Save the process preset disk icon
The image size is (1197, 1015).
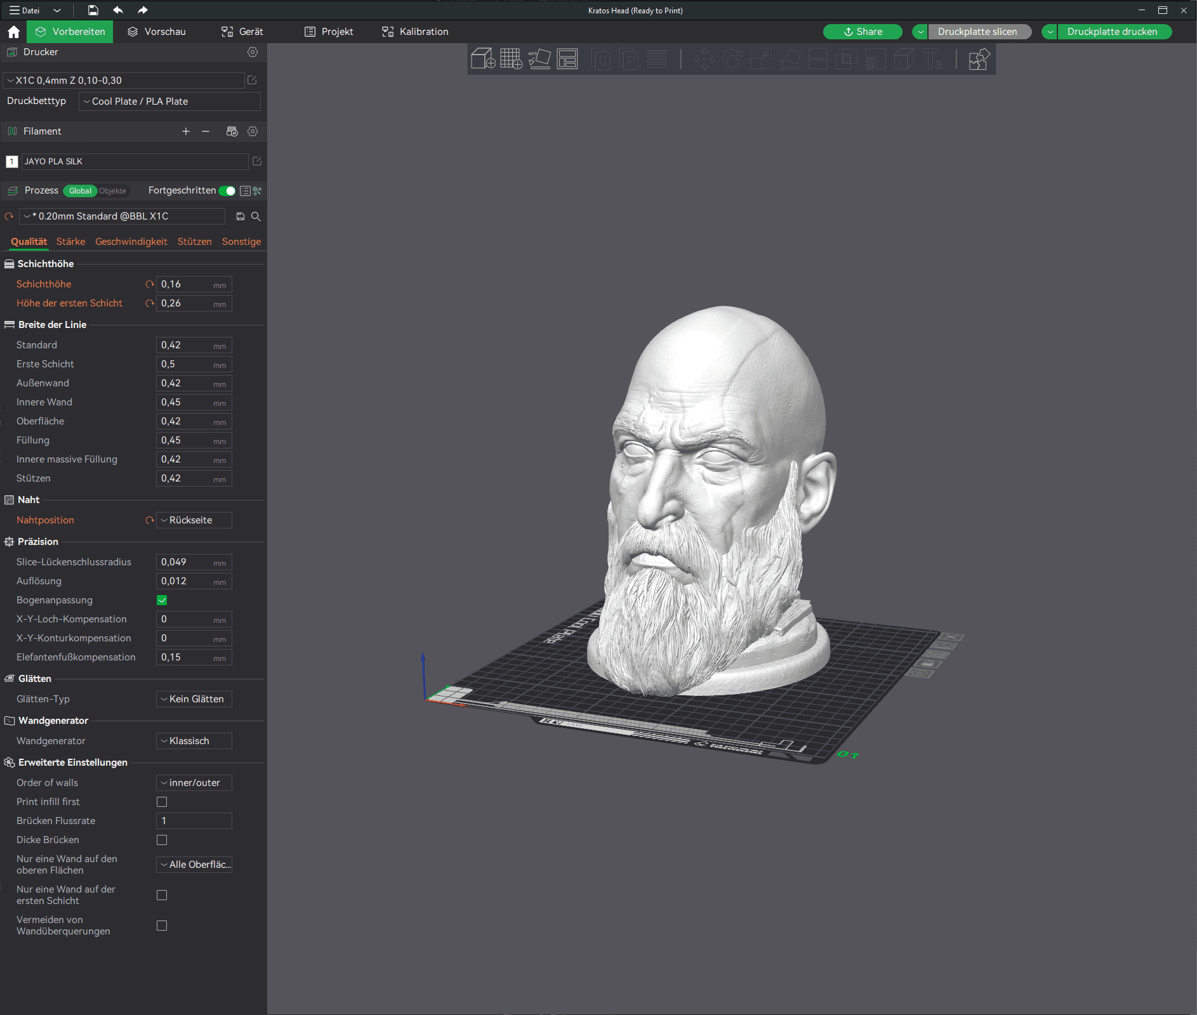pos(240,216)
